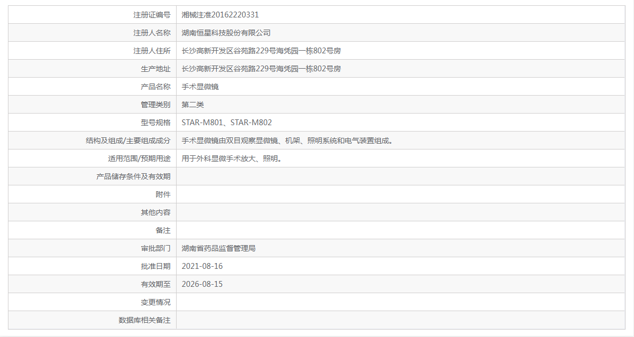Click the intended use text 用于外科显微手术放大、照明
The height and width of the screenshot is (337, 634).
(x=231, y=158)
